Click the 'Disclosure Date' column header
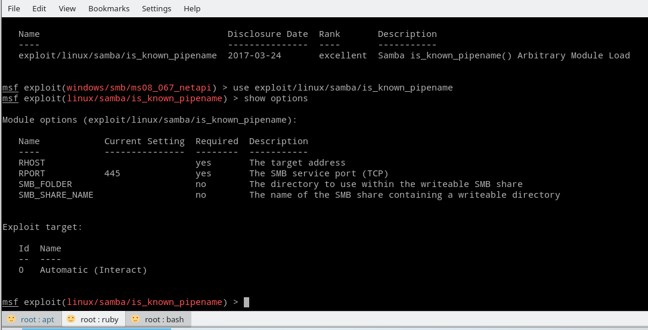Viewport: 648px width, 330px height. point(268,34)
